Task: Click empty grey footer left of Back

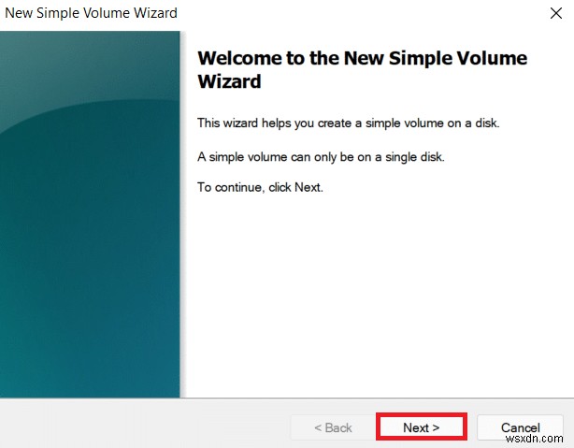Action: (x=145, y=425)
